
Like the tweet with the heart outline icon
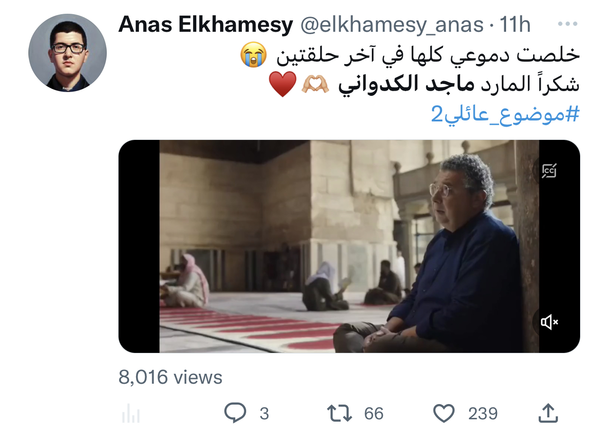point(444,413)
